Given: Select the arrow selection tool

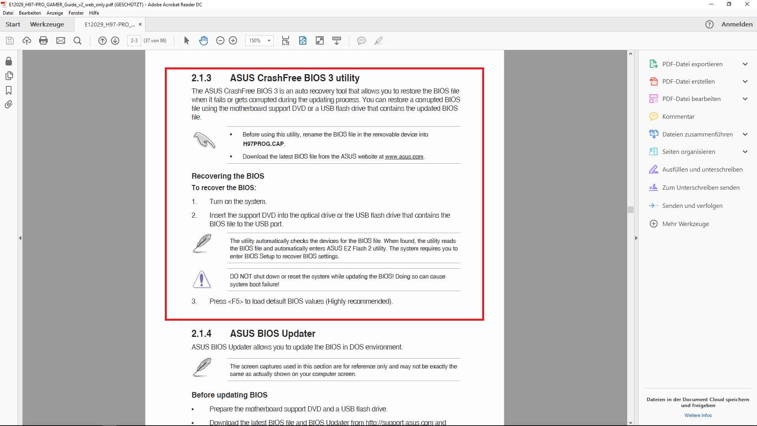Looking at the screenshot, I should coord(187,41).
